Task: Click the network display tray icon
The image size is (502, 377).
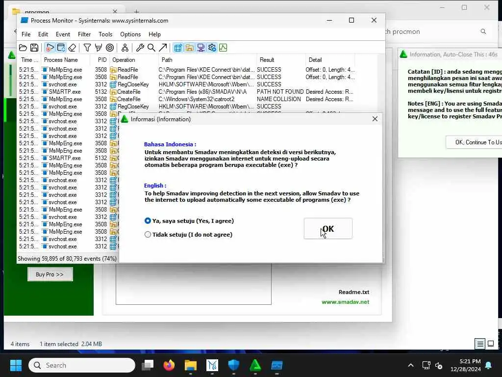Action: [426, 365]
